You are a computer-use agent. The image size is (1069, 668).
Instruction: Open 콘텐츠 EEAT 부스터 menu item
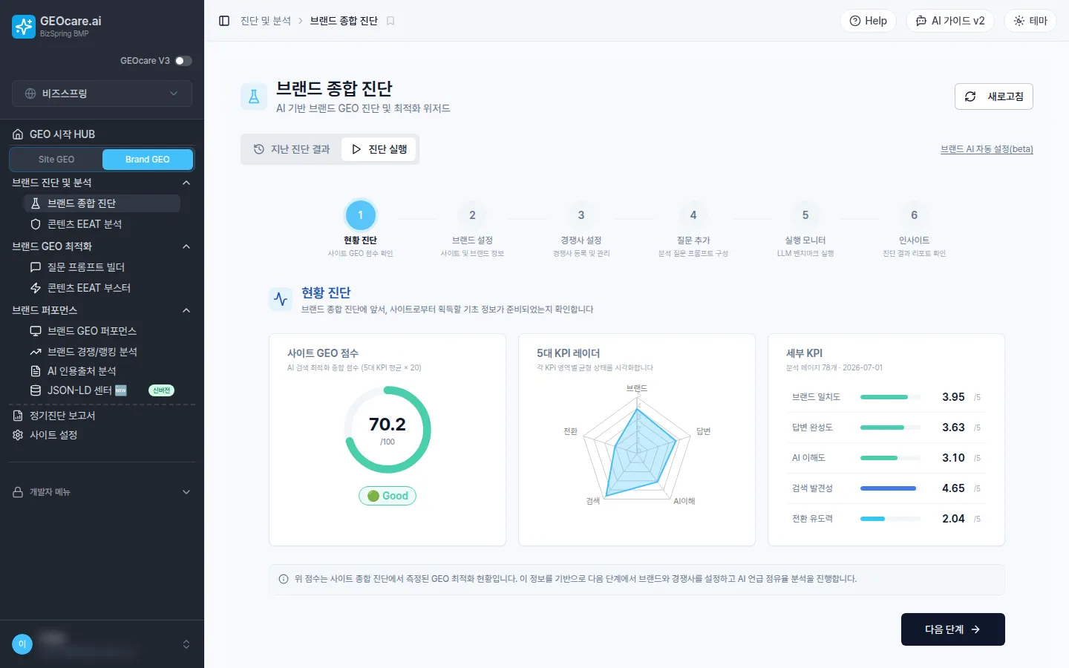(102, 288)
